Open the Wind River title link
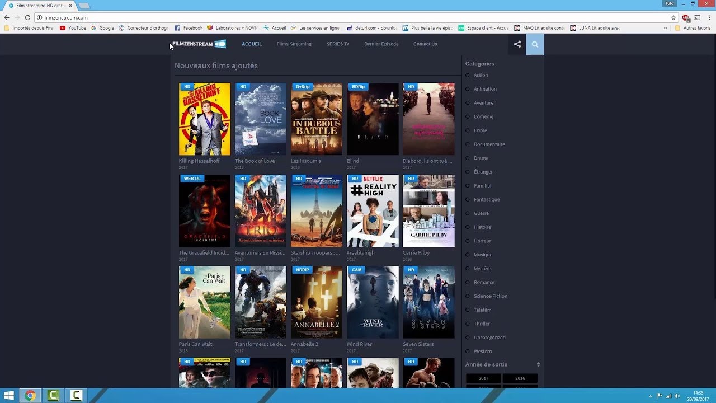The image size is (716, 403). click(x=359, y=344)
